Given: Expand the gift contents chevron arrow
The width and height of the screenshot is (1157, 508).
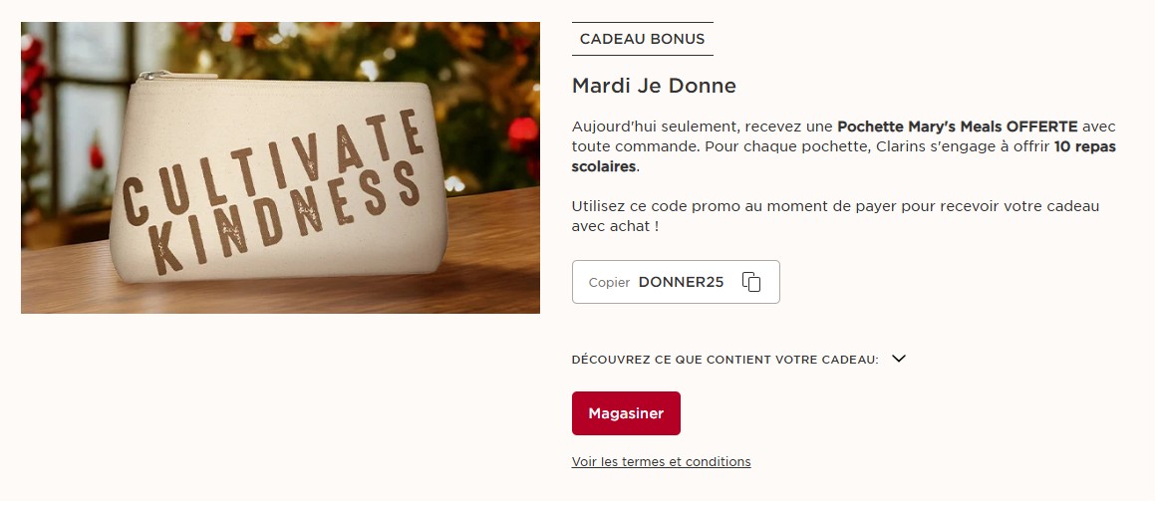Looking at the screenshot, I should (899, 359).
